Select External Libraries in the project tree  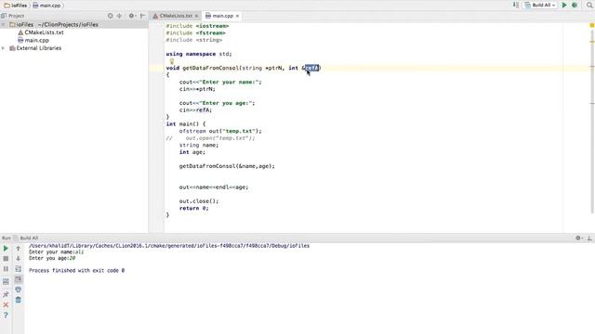[x=35, y=48]
